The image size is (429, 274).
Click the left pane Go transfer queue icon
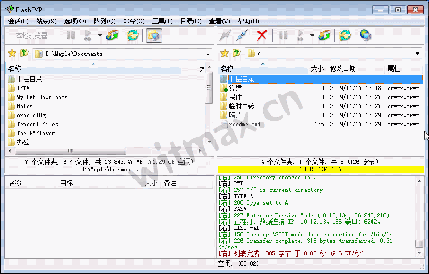tap(87, 36)
